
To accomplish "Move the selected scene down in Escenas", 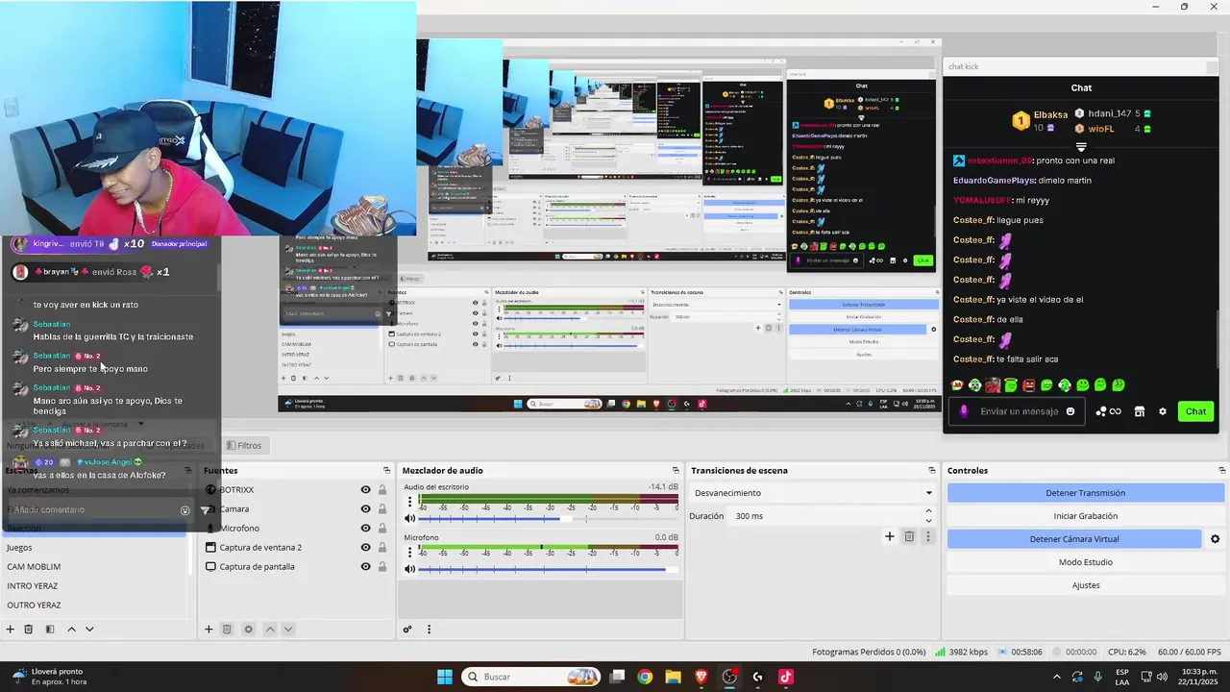I will [x=89, y=630].
